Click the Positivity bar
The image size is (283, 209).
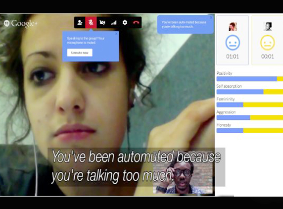250,79
